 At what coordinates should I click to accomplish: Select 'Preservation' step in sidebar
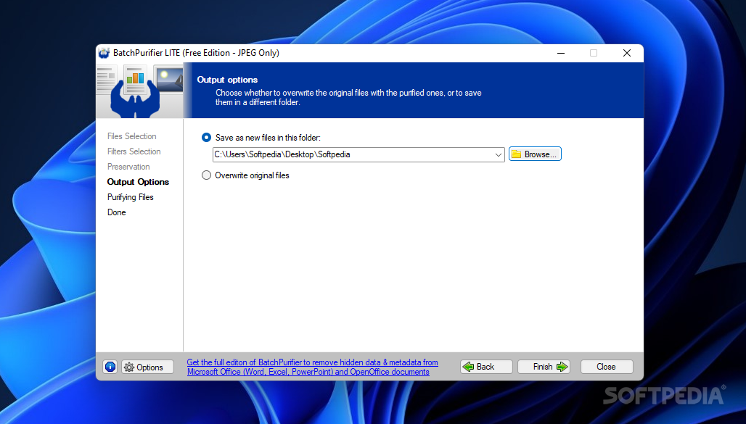tap(128, 167)
